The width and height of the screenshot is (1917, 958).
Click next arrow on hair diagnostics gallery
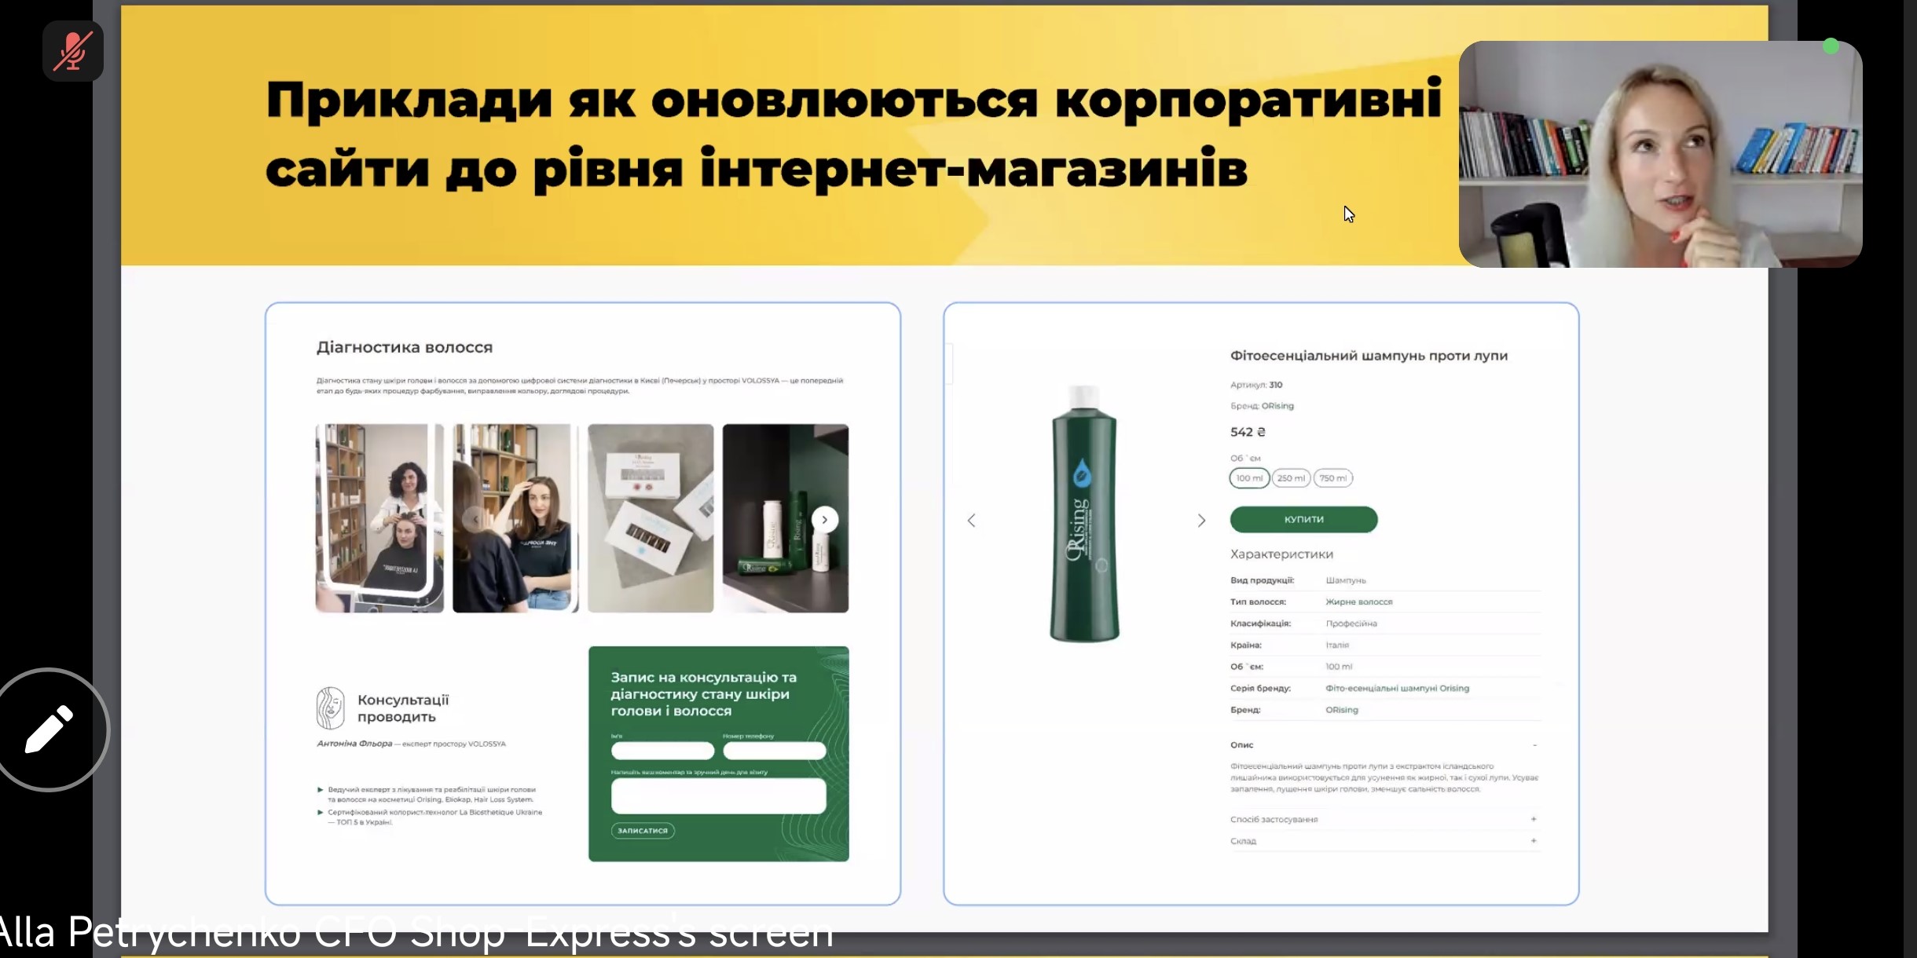[824, 519]
